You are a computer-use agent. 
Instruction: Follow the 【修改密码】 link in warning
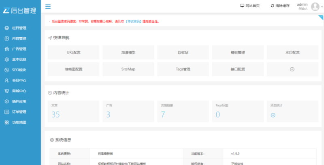click(134, 21)
